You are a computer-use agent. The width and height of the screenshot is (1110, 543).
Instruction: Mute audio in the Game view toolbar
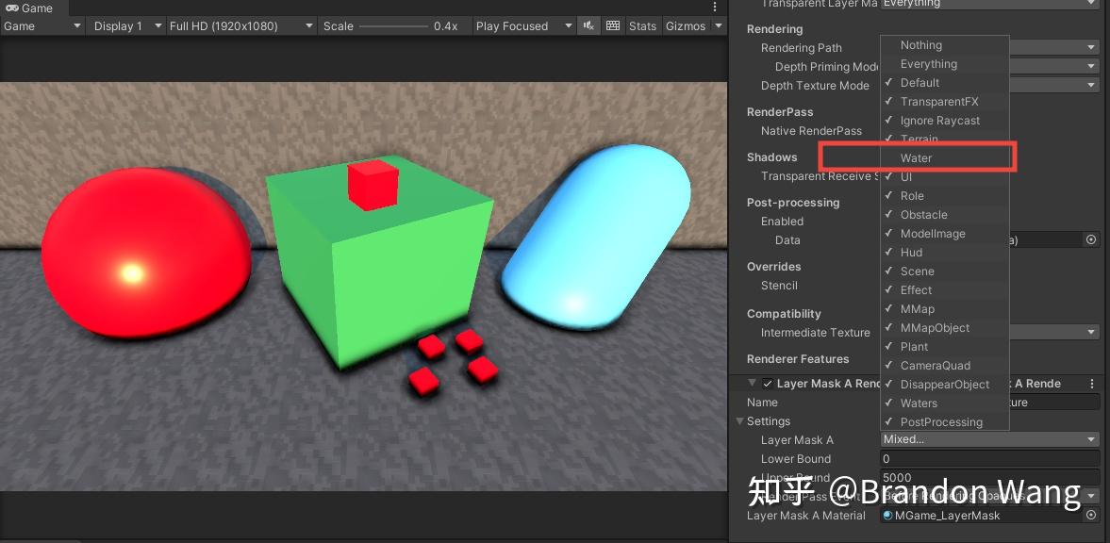click(588, 25)
